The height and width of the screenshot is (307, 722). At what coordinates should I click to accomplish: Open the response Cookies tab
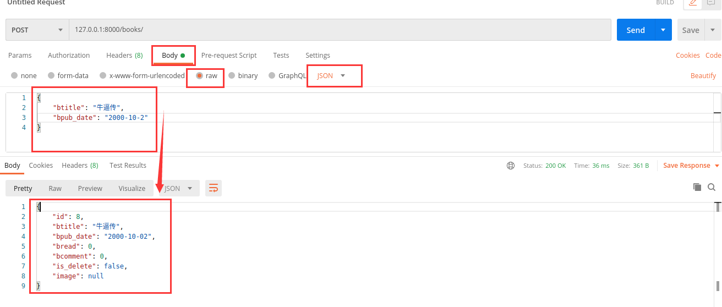(41, 166)
